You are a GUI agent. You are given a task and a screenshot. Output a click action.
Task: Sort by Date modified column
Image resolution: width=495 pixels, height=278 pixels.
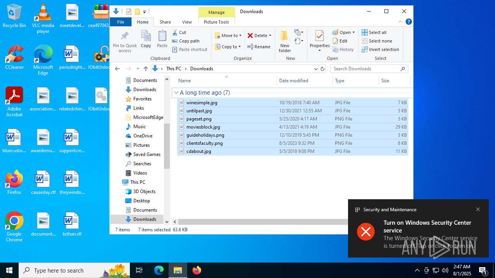pos(304,80)
